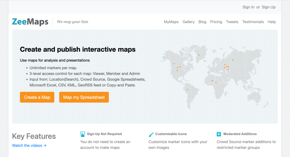Click the 'Create and publish interactive maps' heading
Image resolution: width=290 pixels, height=157 pixels.
click(78, 49)
